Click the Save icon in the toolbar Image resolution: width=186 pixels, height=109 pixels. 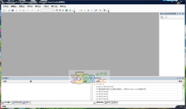click(9, 10)
